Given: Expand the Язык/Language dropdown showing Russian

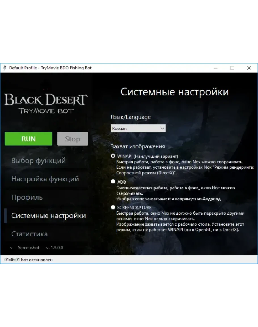Looking at the screenshot, I should pyautogui.click(x=138, y=128).
